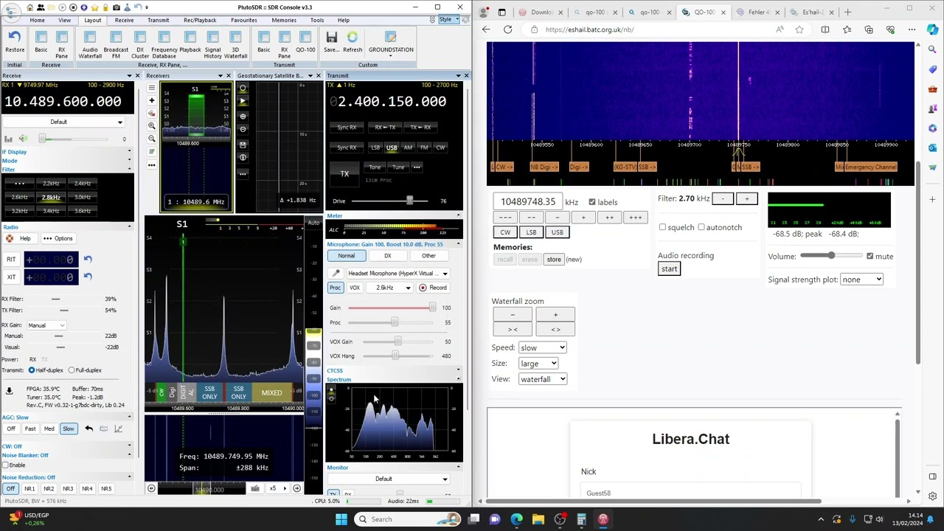The width and height of the screenshot is (944, 531).
Task: Click the AGC back arrow icon
Action: 88,428
